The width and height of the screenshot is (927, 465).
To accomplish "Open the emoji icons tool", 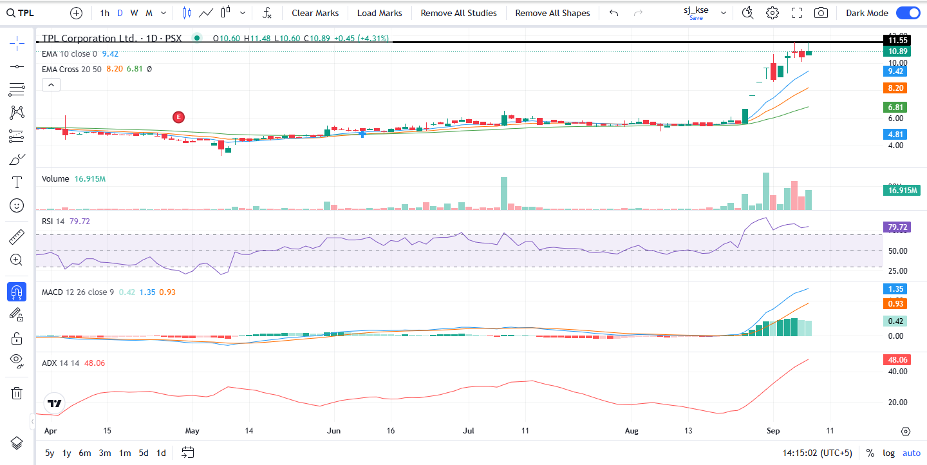I will (17, 205).
